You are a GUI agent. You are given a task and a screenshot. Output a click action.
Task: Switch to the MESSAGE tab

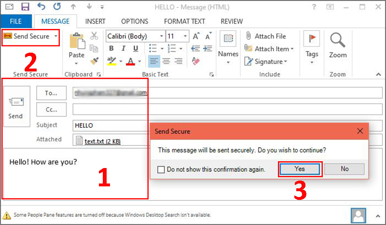[55, 21]
